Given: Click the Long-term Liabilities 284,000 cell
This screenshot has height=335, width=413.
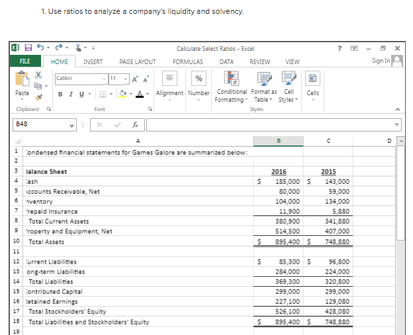Looking at the screenshot, I should click(x=279, y=272).
